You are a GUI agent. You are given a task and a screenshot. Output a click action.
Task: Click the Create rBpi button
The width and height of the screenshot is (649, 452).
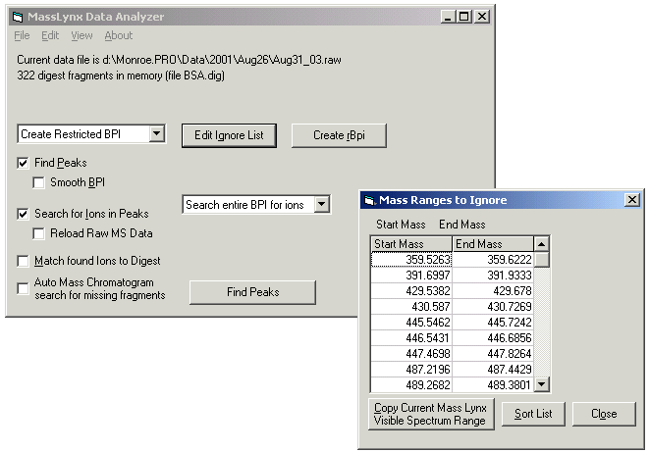(339, 135)
